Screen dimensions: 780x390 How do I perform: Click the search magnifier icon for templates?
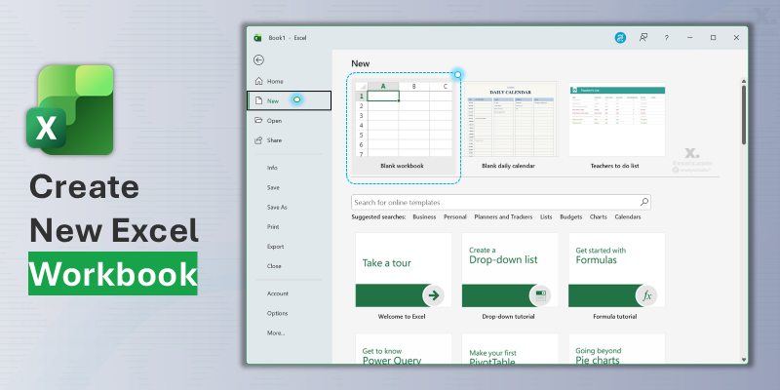(x=643, y=202)
